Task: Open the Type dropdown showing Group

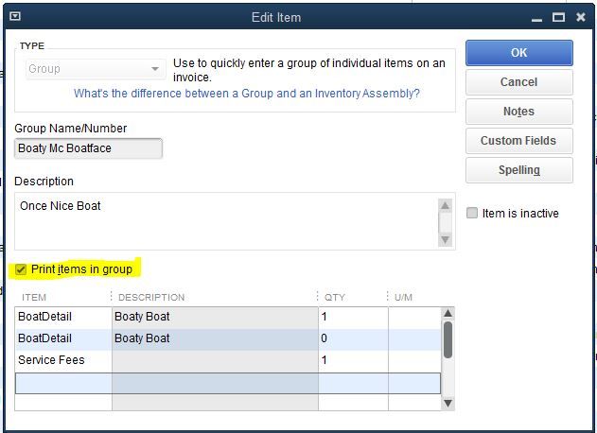Action: point(95,69)
